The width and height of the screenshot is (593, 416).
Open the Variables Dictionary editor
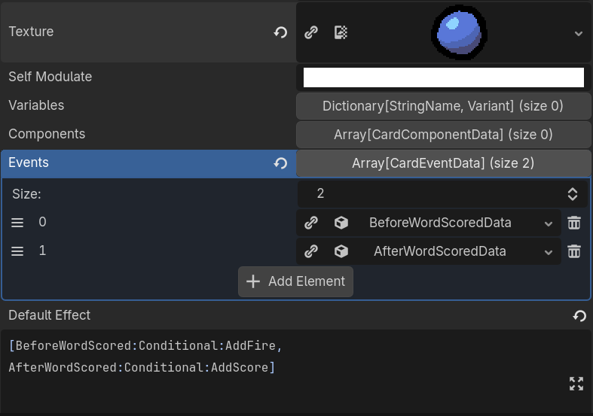tap(443, 106)
